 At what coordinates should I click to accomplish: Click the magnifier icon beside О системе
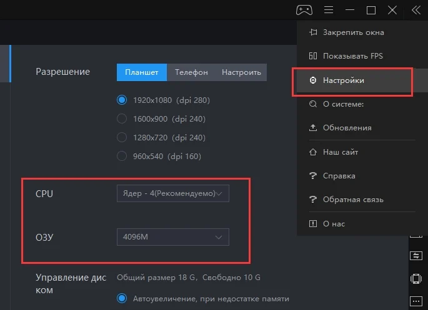coord(313,104)
